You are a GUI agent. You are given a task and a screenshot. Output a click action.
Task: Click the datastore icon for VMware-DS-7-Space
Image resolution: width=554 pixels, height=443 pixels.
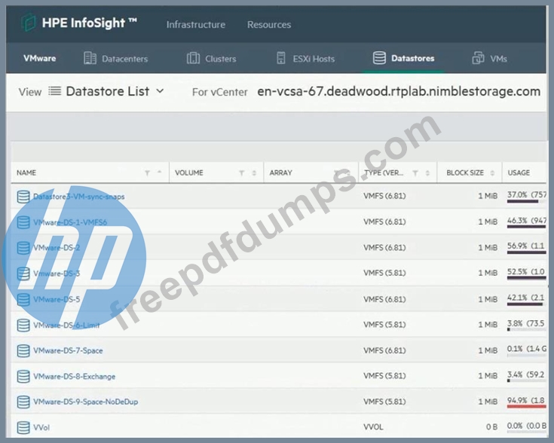coord(23,350)
